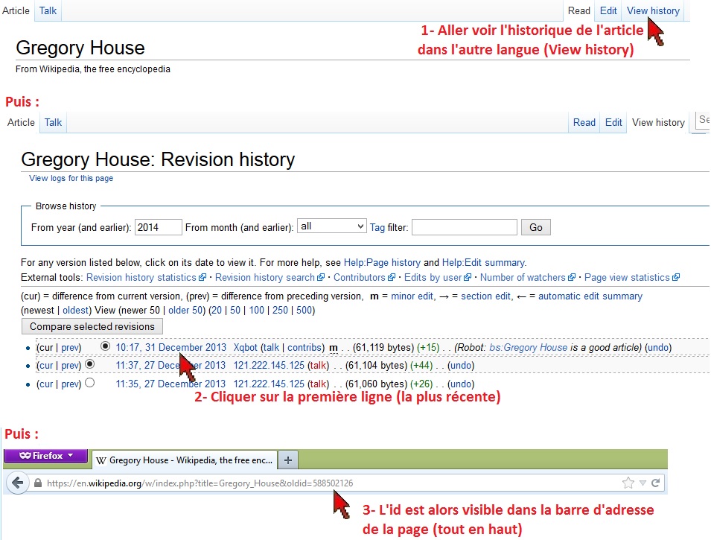Open the 11:35, 27 December 2013 revision
The width and height of the screenshot is (711, 540).
pos(170,384)
